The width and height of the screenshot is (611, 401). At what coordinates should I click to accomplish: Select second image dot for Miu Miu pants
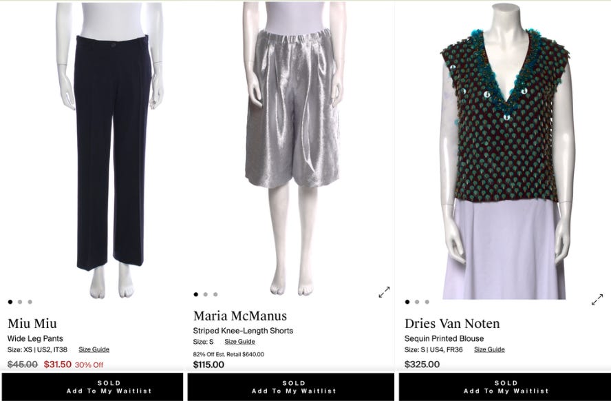coord(20,302)
